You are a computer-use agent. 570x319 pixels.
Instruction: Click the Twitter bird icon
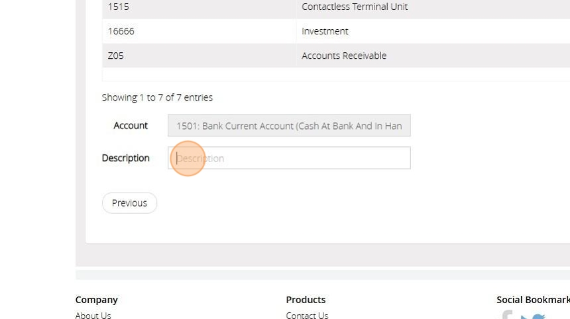click(533, 317)
